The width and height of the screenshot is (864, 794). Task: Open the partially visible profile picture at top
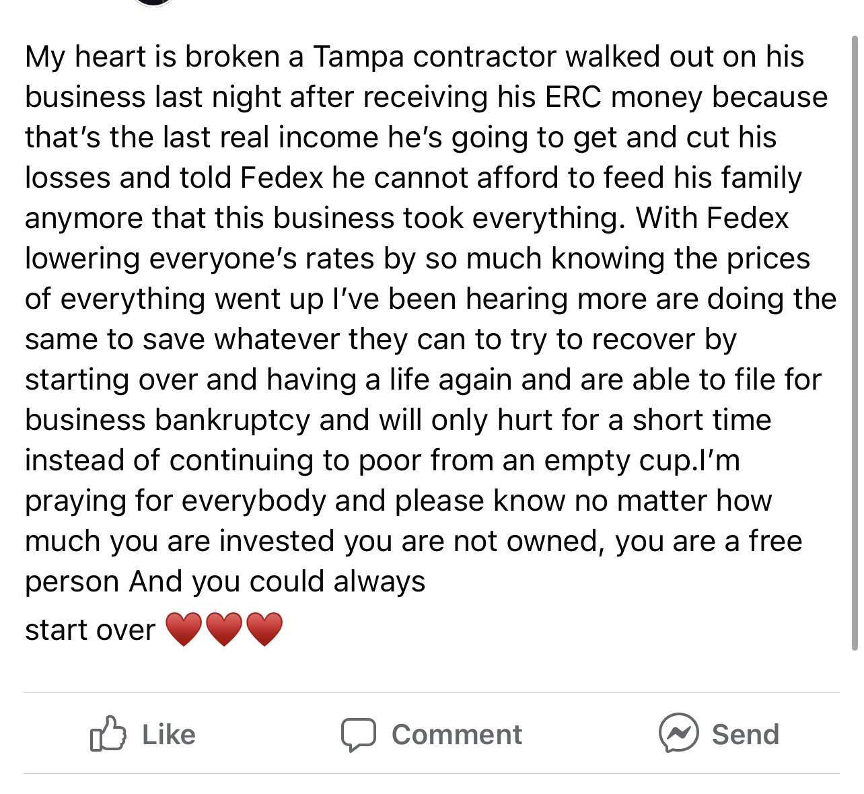[153, 3]
